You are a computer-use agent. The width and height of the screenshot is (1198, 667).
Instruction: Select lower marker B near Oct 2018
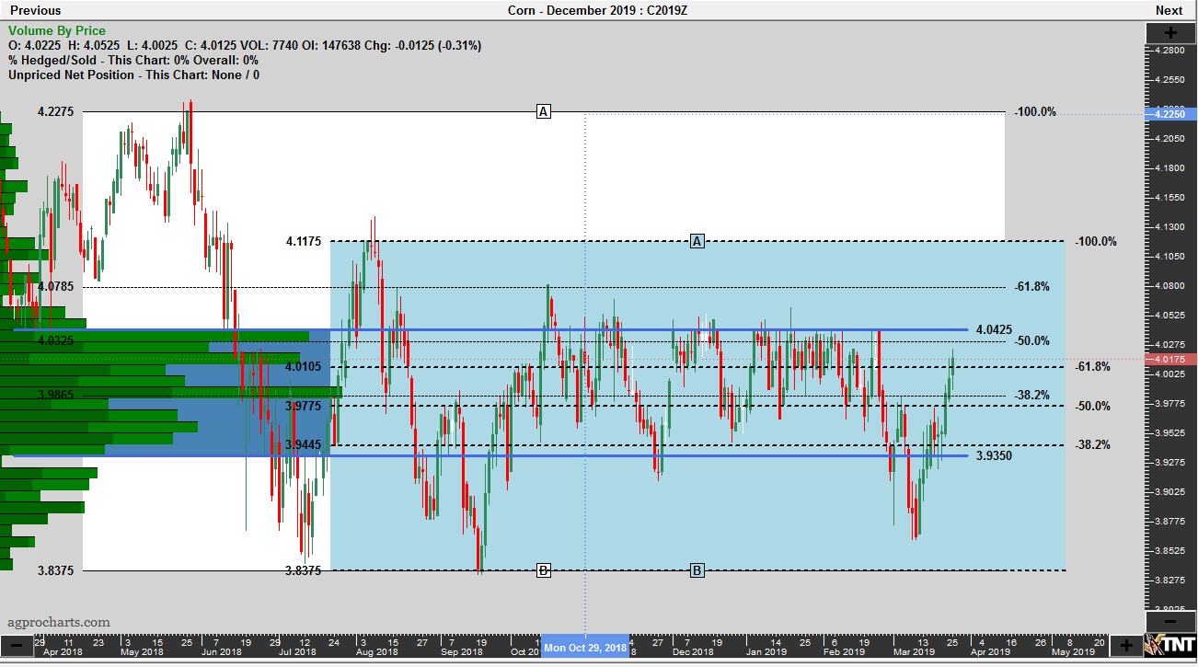click(544, 570)
